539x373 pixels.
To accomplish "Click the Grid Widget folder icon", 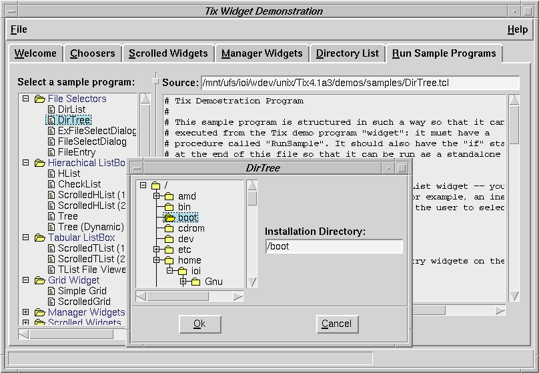I will tap(40, 280).
